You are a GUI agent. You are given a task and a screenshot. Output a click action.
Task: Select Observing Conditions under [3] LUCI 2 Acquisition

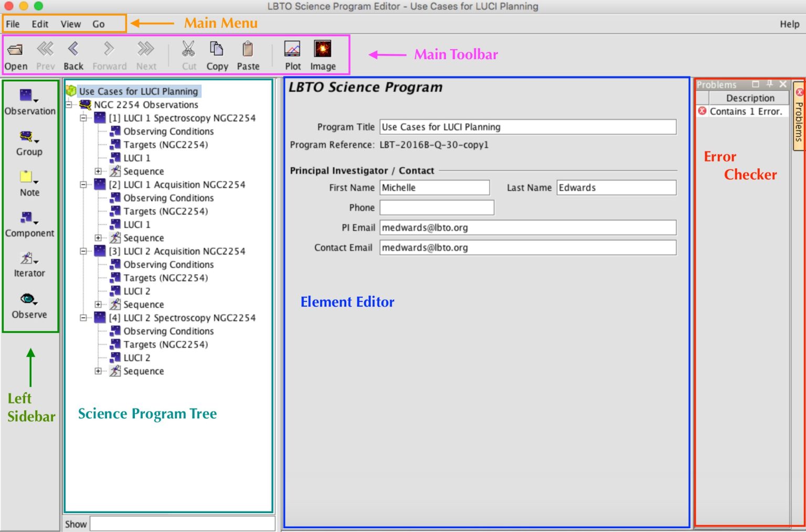(168, 265)
